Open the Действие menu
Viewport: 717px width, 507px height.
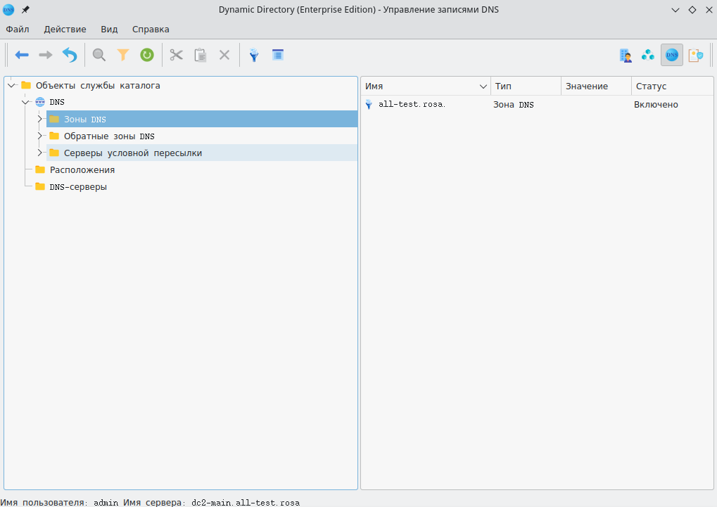65,30
